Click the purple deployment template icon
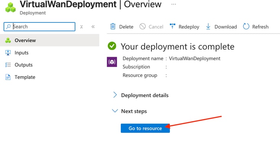 coord(112,62)
